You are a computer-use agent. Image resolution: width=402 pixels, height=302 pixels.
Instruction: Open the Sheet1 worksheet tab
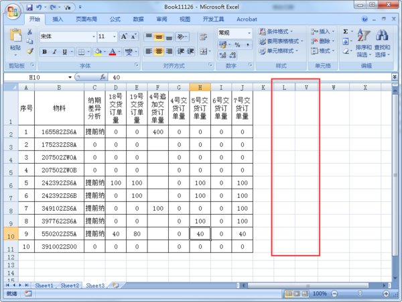tap(45, 285)
